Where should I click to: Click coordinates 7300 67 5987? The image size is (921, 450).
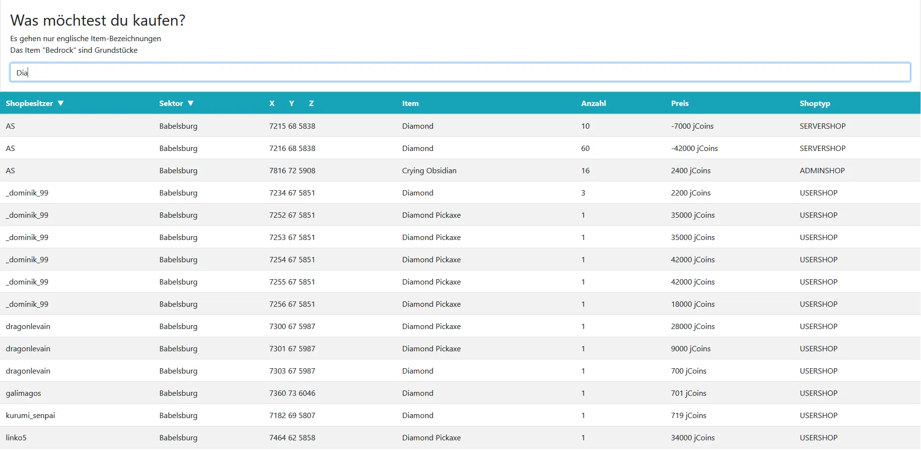click(x=292, y=326)
